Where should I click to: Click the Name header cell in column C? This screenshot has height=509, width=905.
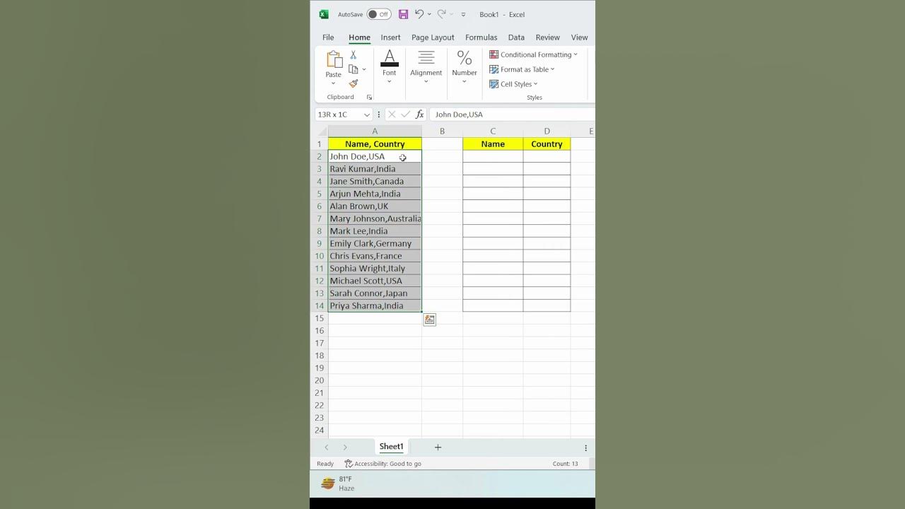(x=493, y=144)
